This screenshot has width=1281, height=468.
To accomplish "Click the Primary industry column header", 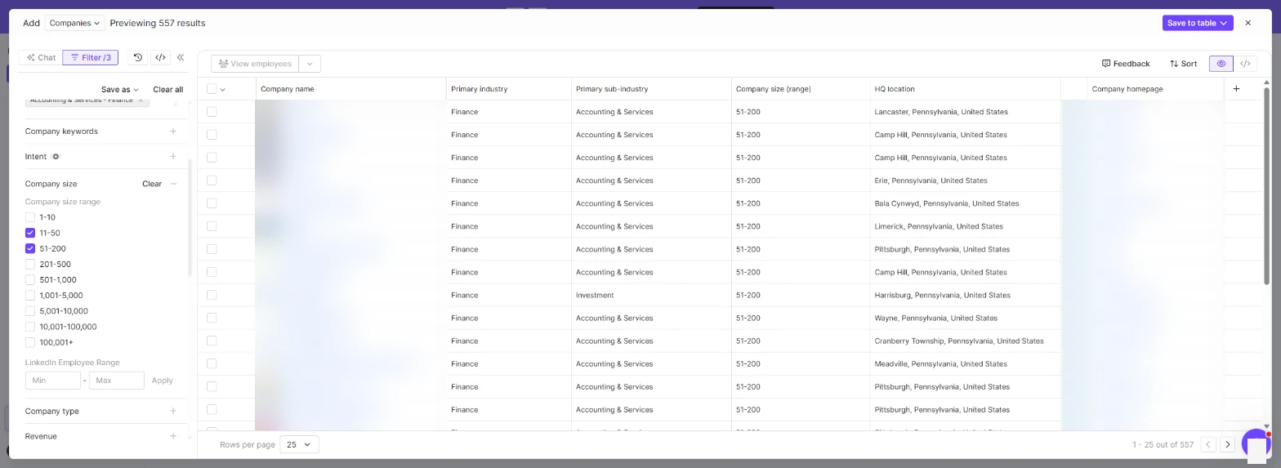I will pyautogui.click(x=509, y=89).
